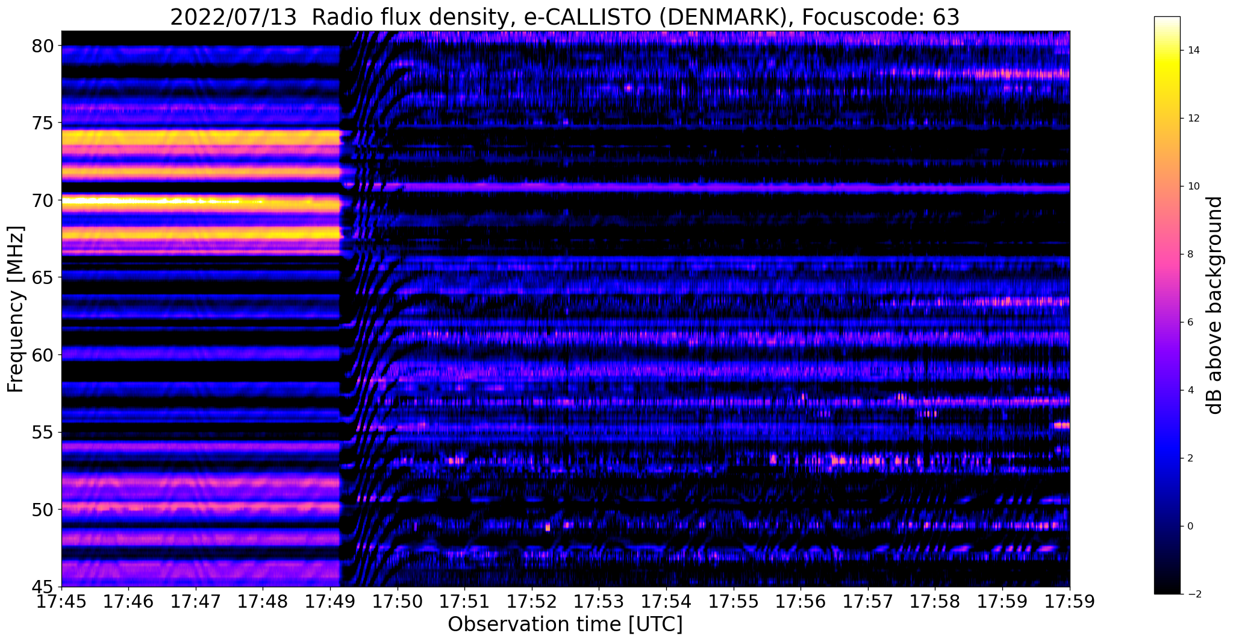The height and width of the screenshot is (642, 1233).
Task: Click the 17:47 time tick label
Action: pos(196,602)
